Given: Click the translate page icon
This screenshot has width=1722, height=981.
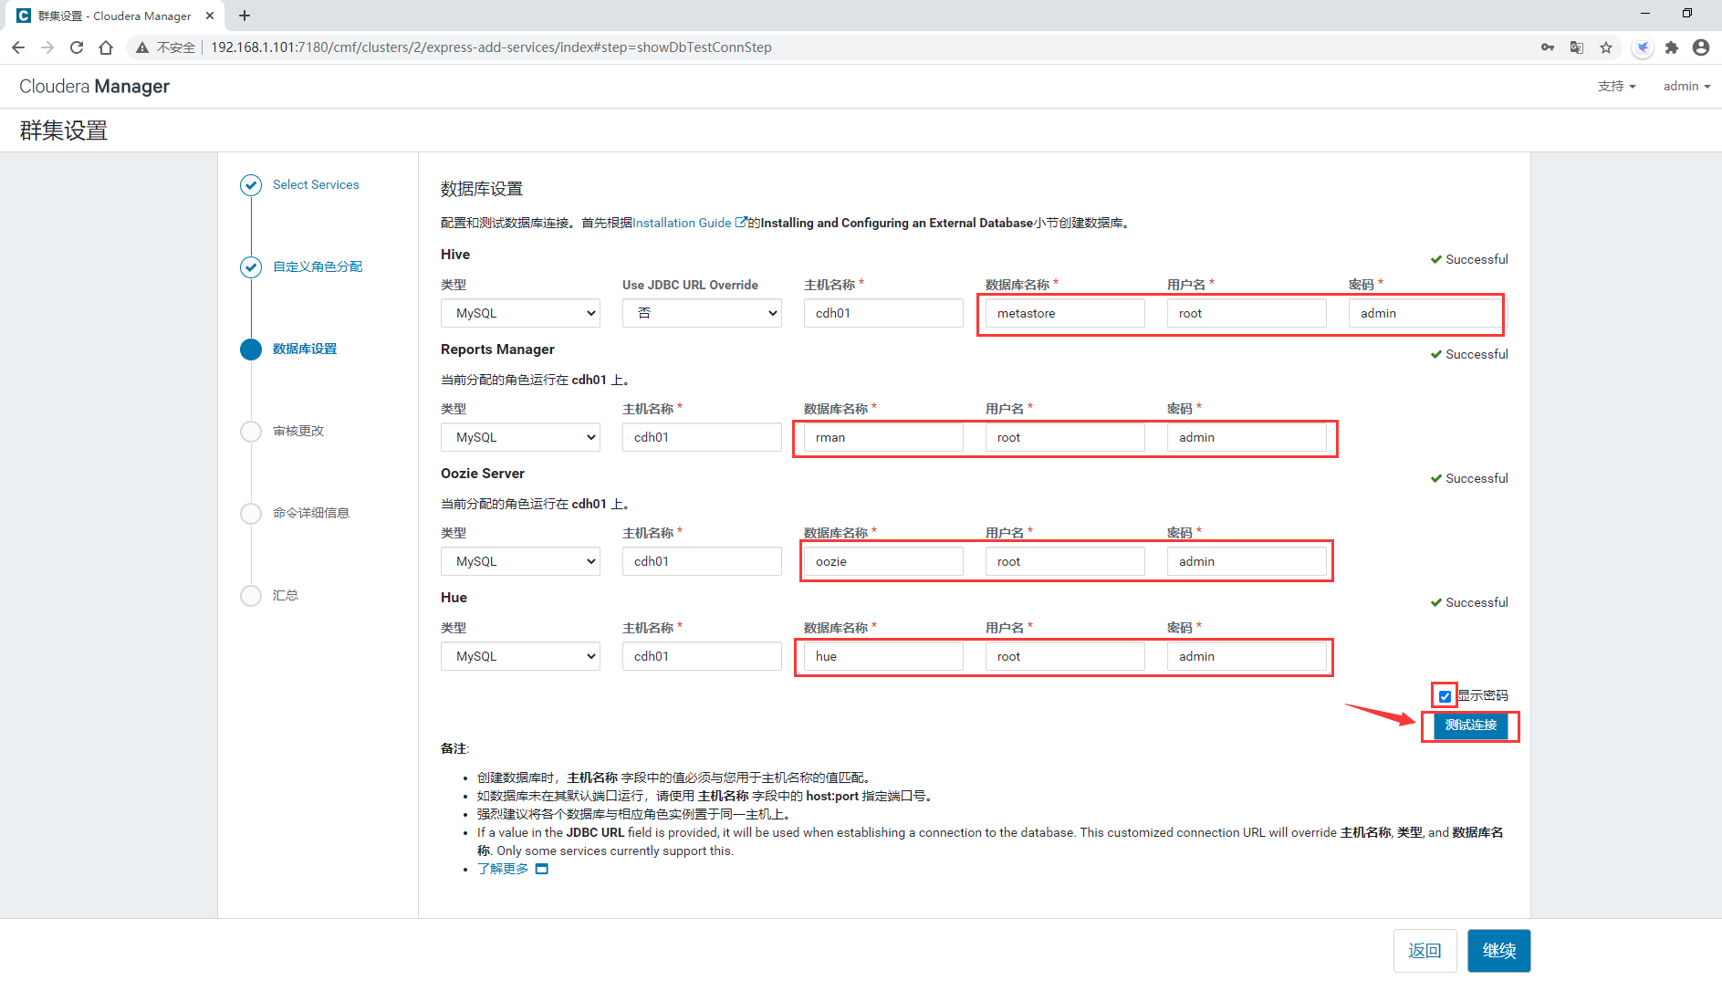Looking at the screenshot, I should pos(1577,47).
